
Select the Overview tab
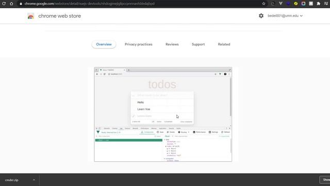click(x=104, y=44)
